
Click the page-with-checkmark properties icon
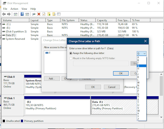[x=44, y=14]
